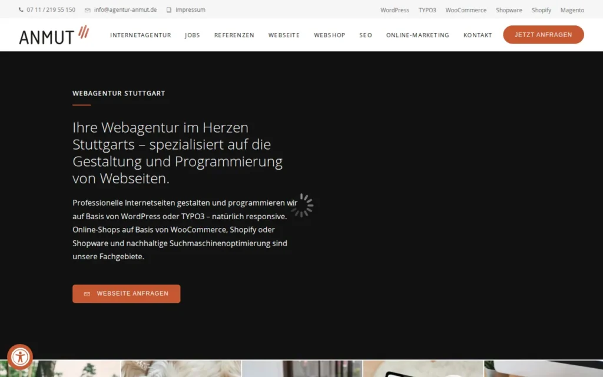Open the second reference thumbnail at bottom
The height and width of the screenshot is (377, 603).
click(x=181, y=369)
